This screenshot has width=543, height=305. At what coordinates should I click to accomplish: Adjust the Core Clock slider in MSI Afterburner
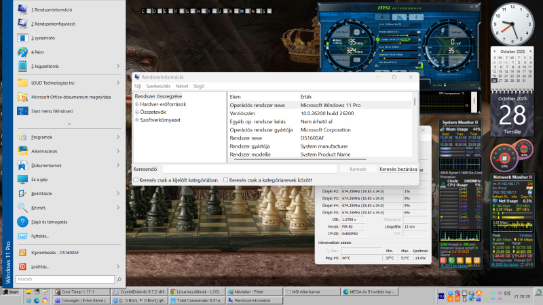pos(398,50)
